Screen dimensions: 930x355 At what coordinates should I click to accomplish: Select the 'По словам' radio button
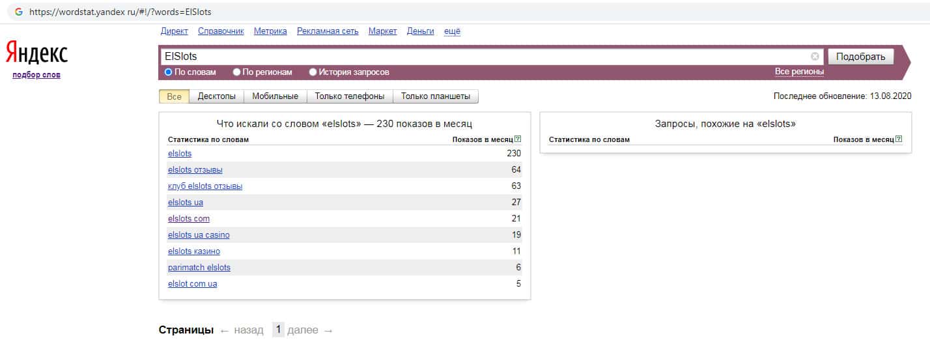point(169,72)
